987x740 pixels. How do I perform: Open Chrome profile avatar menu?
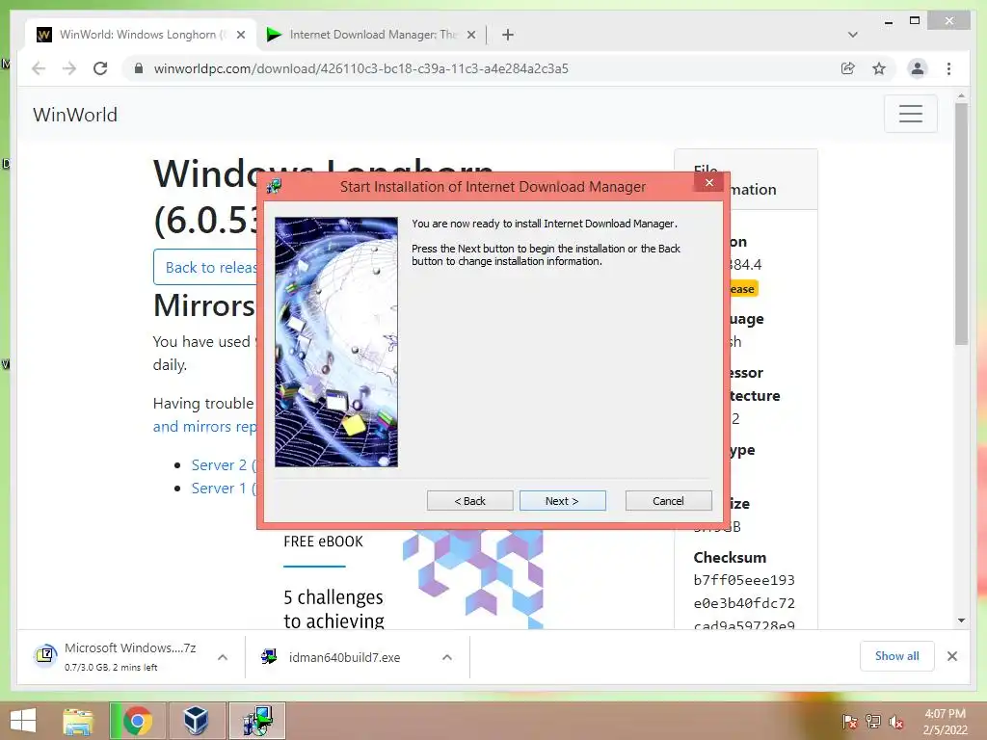coord(918,68)
